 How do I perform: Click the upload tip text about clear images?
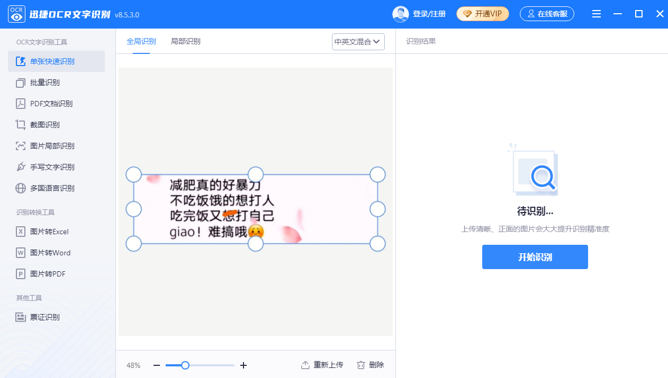(x=535, y=229)
